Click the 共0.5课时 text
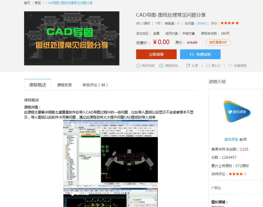The width and height of the screenshot is (263, 207). pos(143,23)
